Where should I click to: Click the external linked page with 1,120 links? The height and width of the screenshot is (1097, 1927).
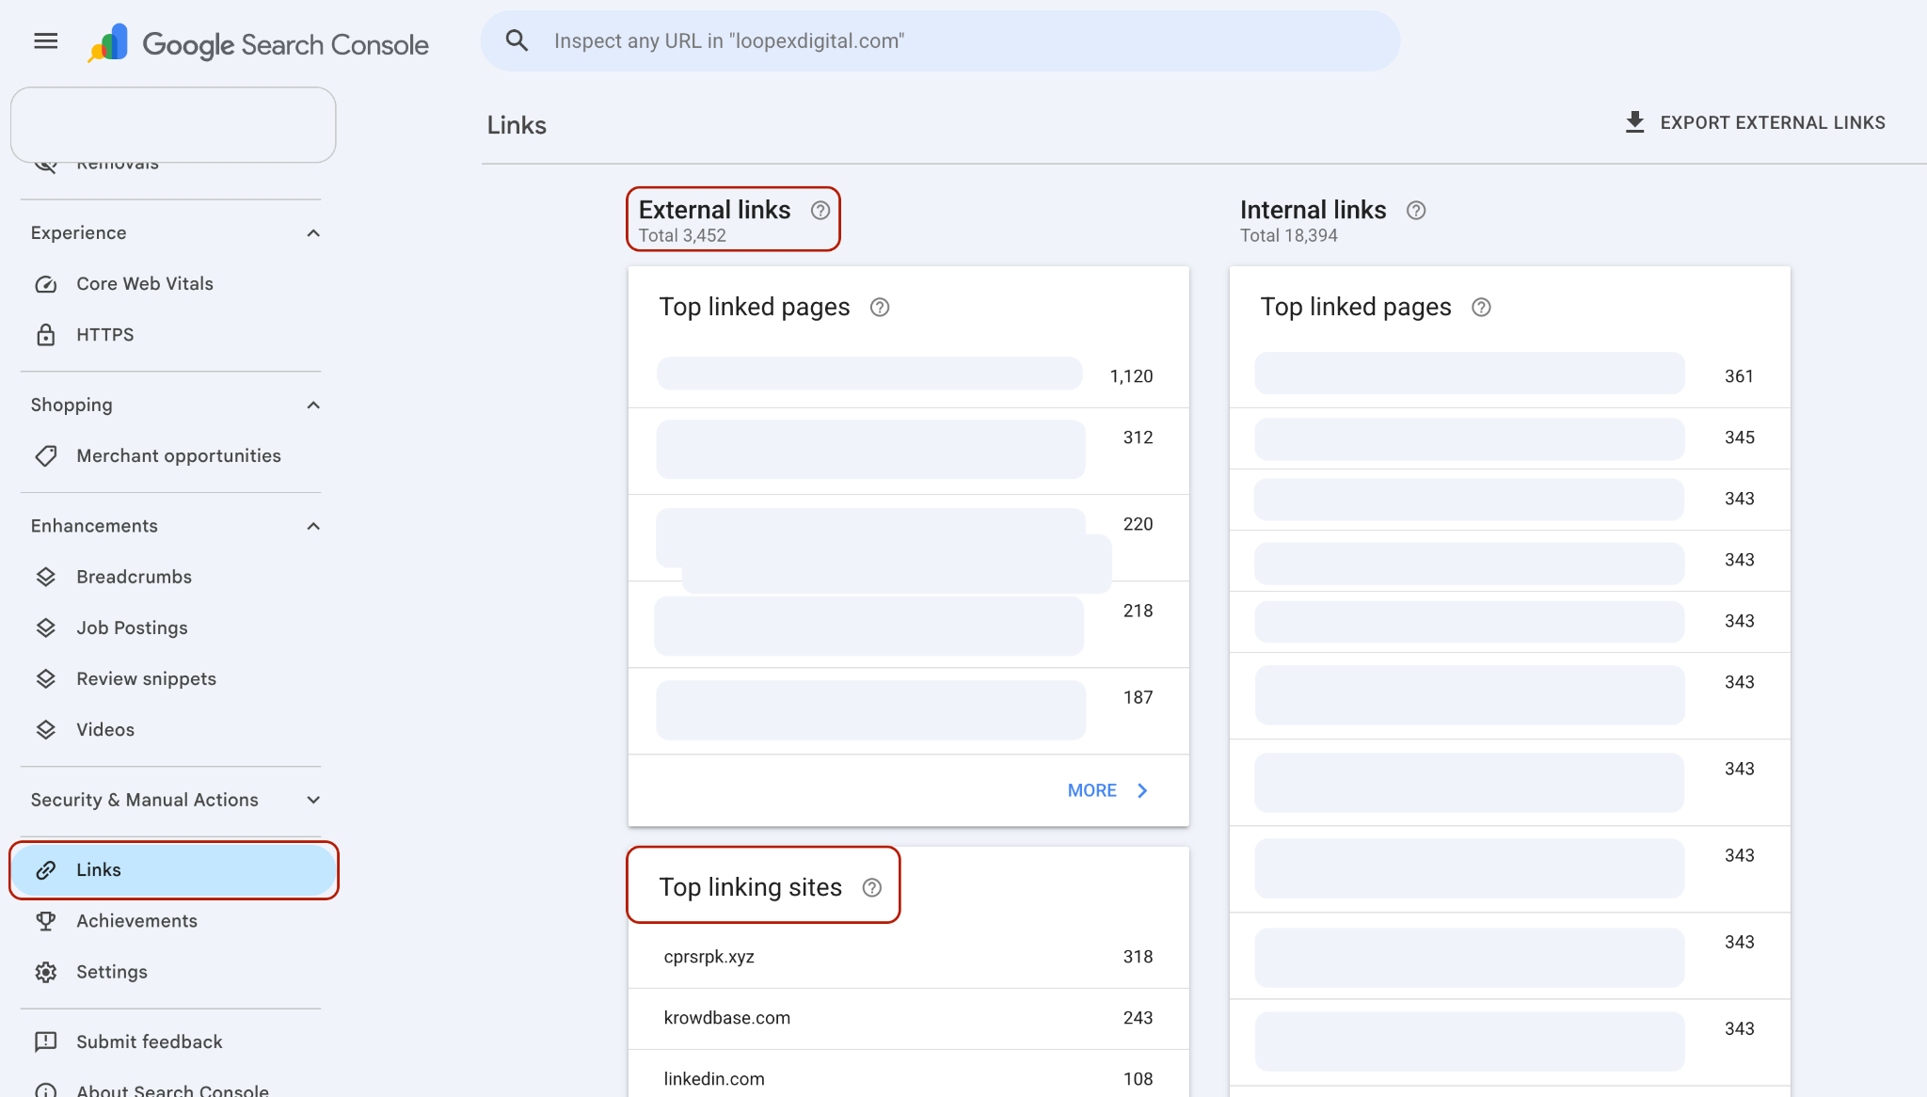pyautogui.click(x=908, y=375)
